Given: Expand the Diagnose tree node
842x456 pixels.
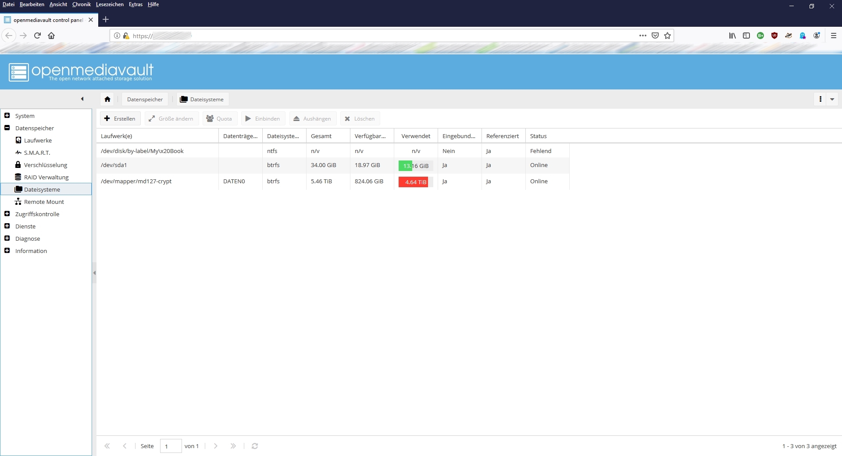Looking at the screenshot, I should click(7, 239).
